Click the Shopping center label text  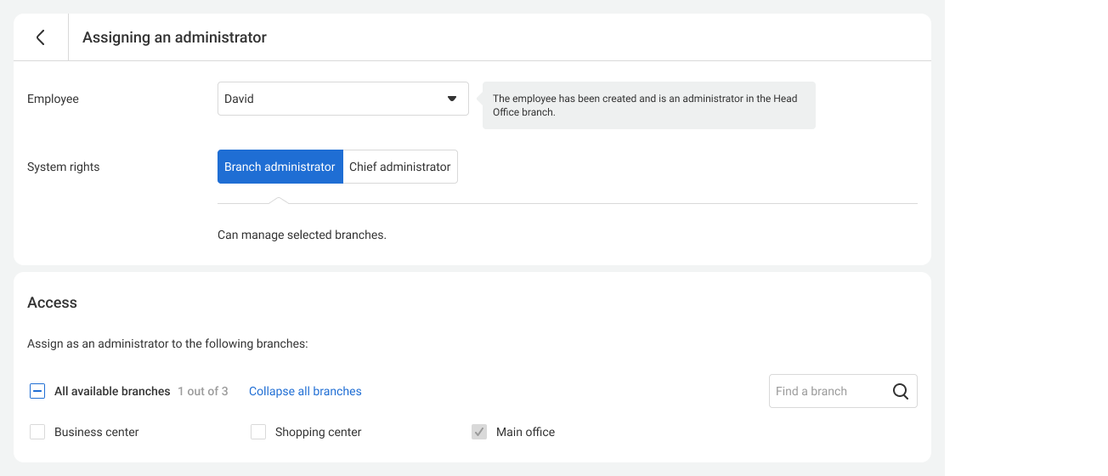click(x=319, y=432)
